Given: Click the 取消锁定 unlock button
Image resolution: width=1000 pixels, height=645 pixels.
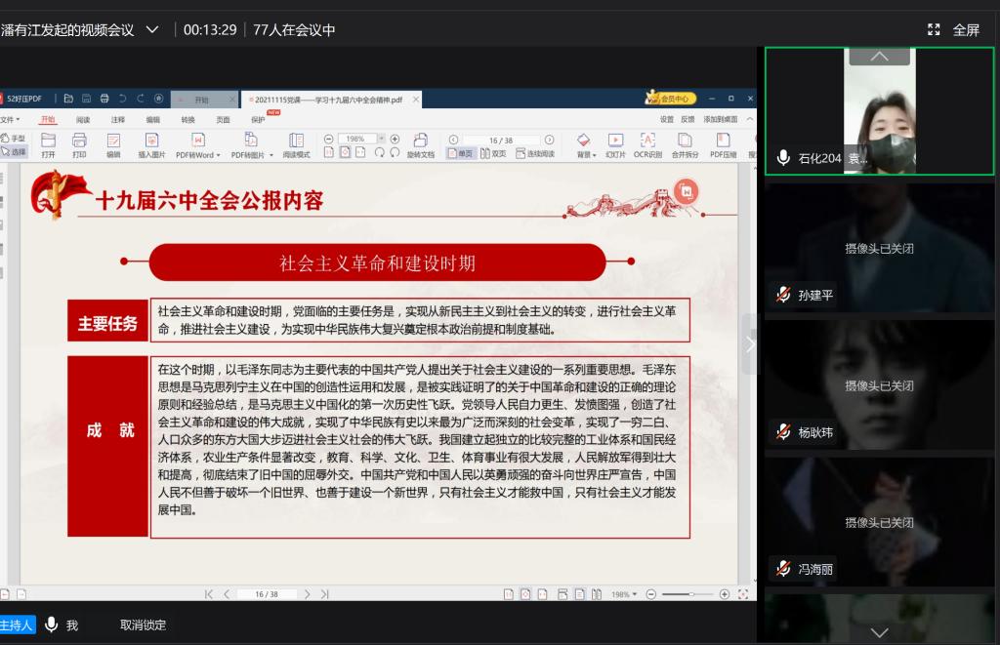Looking at the screenshot, I should (143, 625).
